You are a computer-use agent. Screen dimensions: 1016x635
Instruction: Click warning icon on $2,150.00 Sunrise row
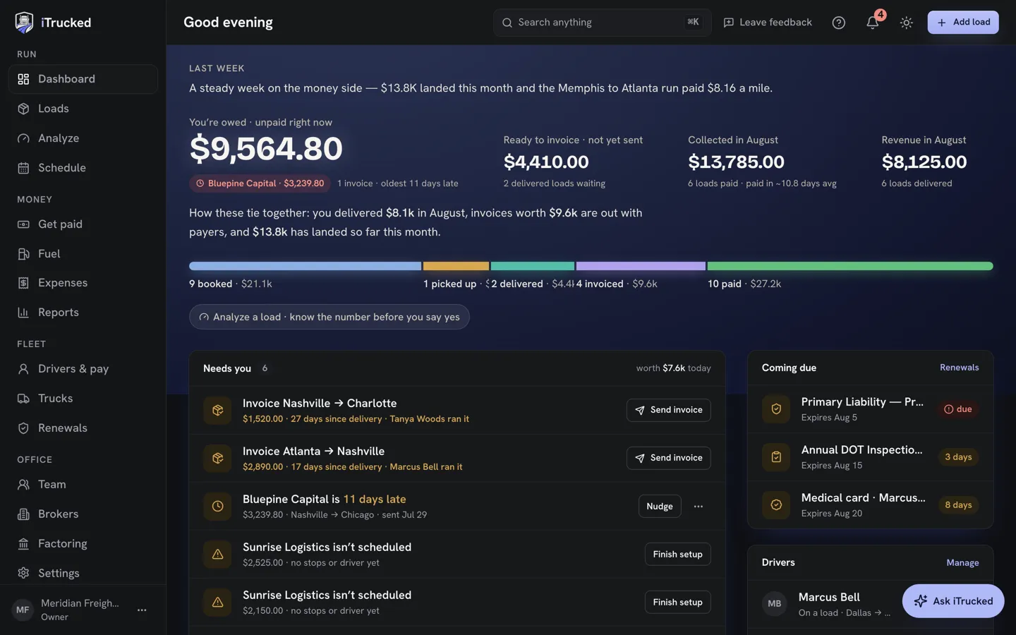click(x=217, y=603)
